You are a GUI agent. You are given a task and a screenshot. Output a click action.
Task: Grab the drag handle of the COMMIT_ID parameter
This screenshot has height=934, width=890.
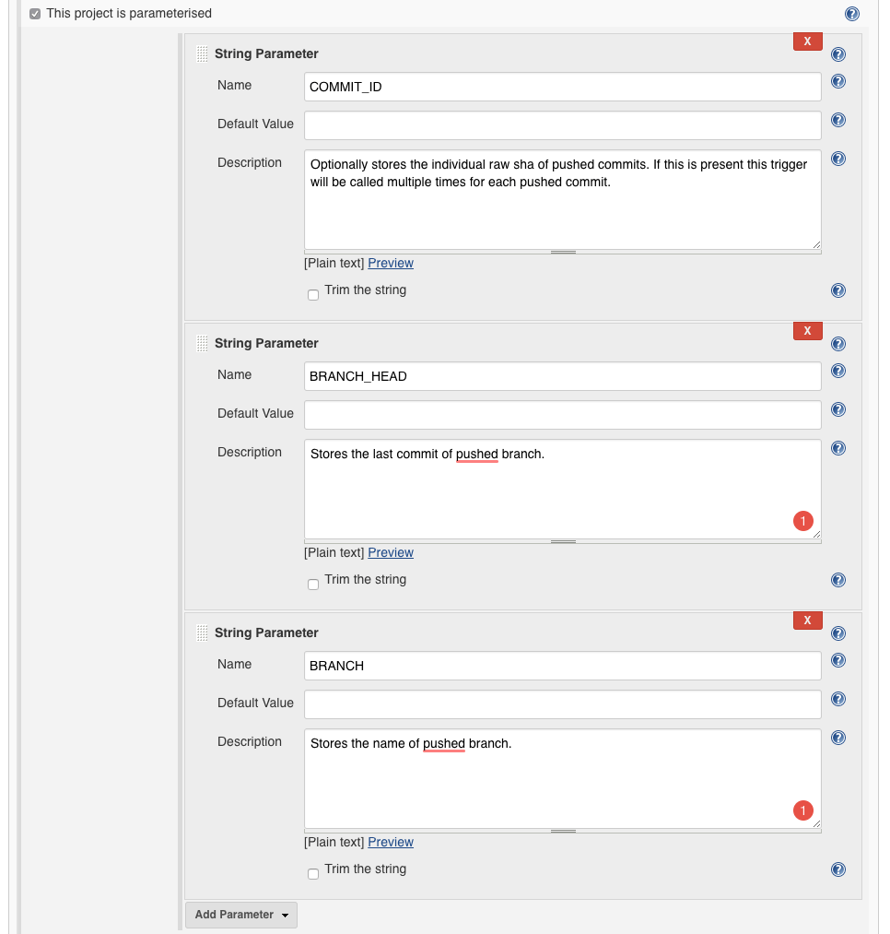click(x=201, y=53)
